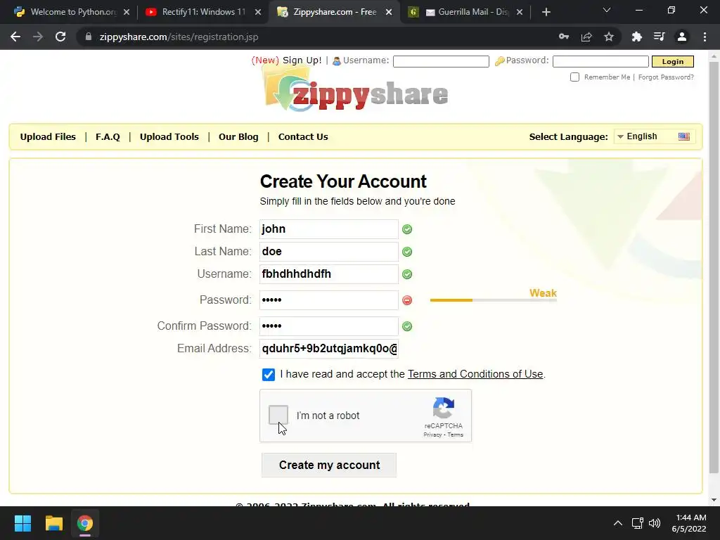Click the red error icon beside Password
The image size is (720, 540).
(x=407, y=300)
